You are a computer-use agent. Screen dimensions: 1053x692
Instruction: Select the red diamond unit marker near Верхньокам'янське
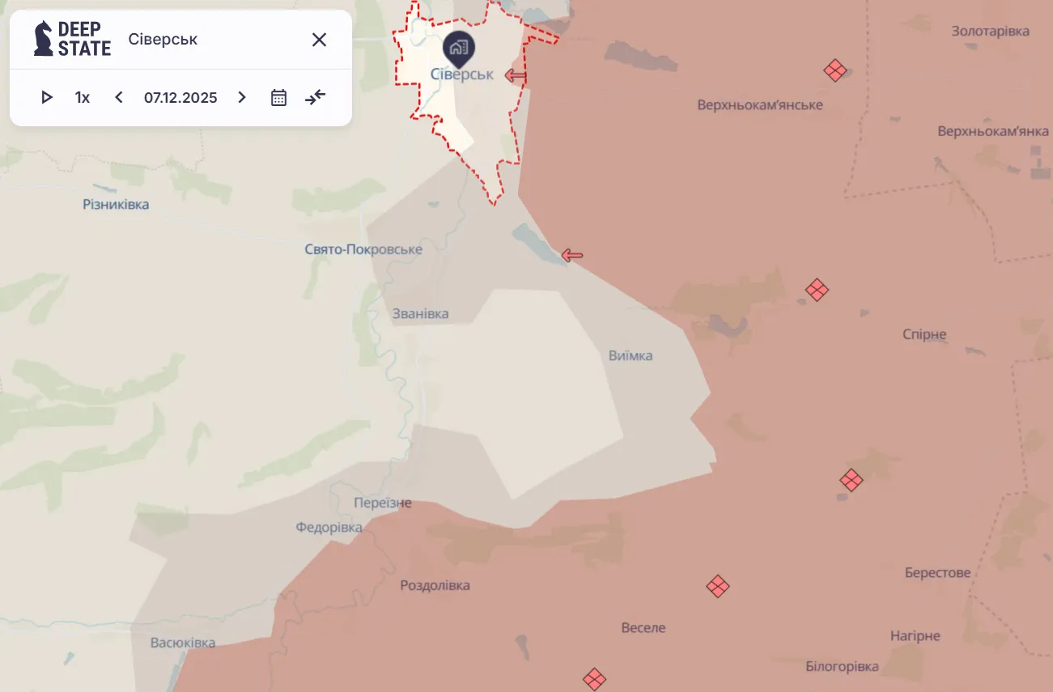[834, 70]
